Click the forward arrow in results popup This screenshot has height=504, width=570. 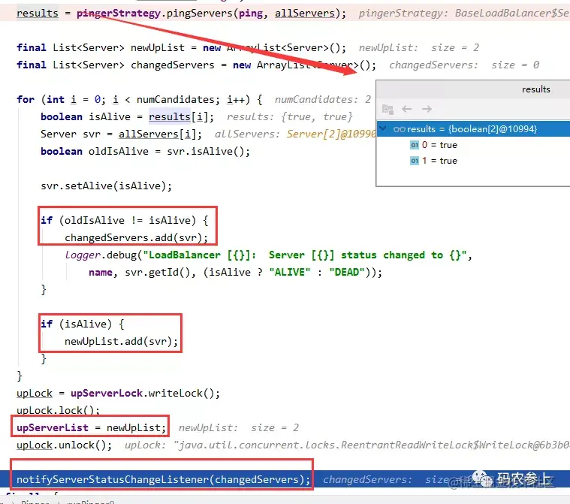(427, 109)
